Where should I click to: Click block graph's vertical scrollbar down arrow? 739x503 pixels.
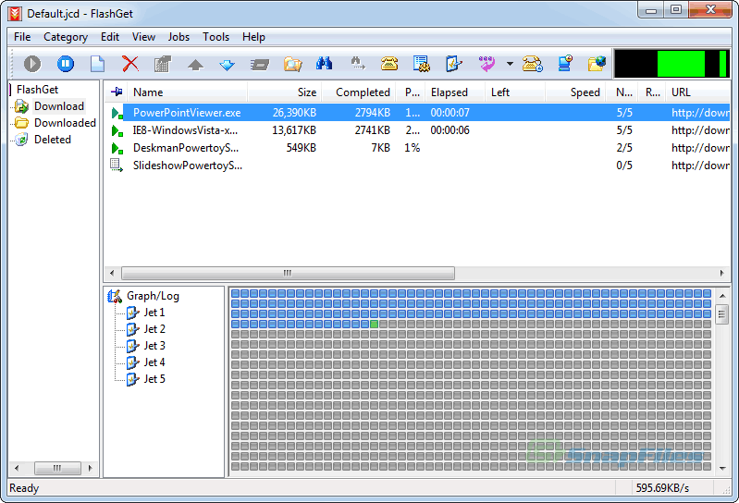point(722,468)
